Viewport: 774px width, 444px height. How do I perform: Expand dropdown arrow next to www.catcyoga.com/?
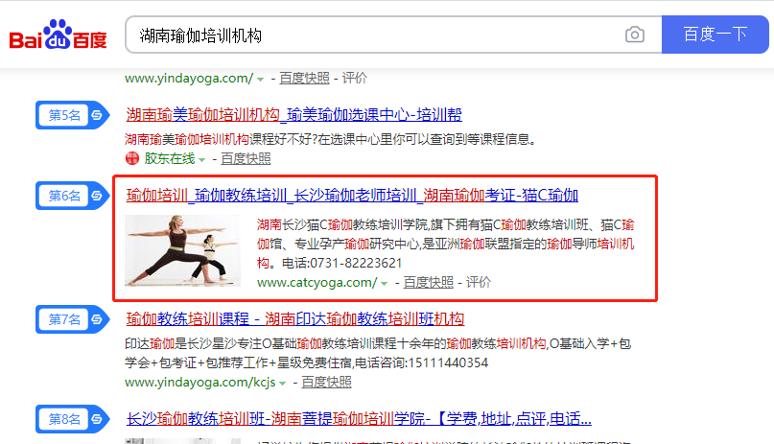point(384,283)
